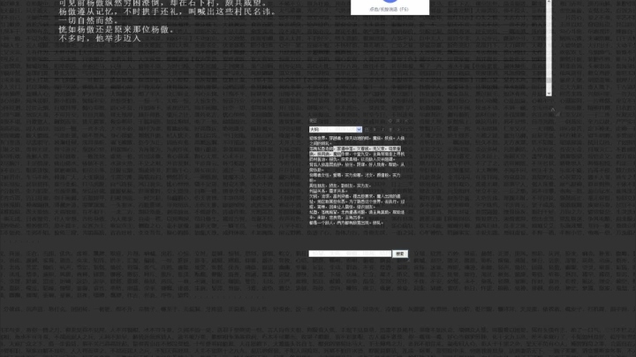Open the 大纲 dropdown in the floating panel
This screenshot has height=357, width=636.
pyautogui.click(x=336, y=129)
